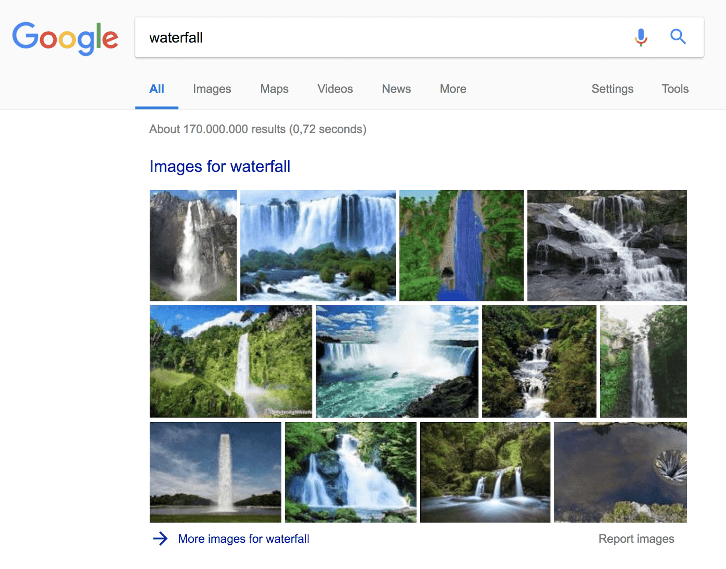Open the tall rocky cliff waterfall thumbnail
Image resolution: width=726 pixels, height=569 pixels.
(x=193, y=245)
